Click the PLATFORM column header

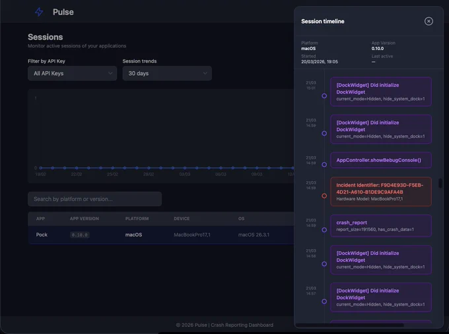tap(137, 219)
